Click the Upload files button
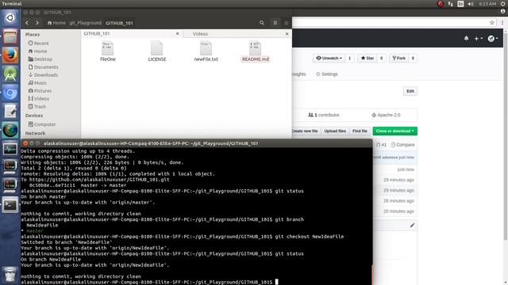Viewport: 508px width, 285px height. coord(335,131)
